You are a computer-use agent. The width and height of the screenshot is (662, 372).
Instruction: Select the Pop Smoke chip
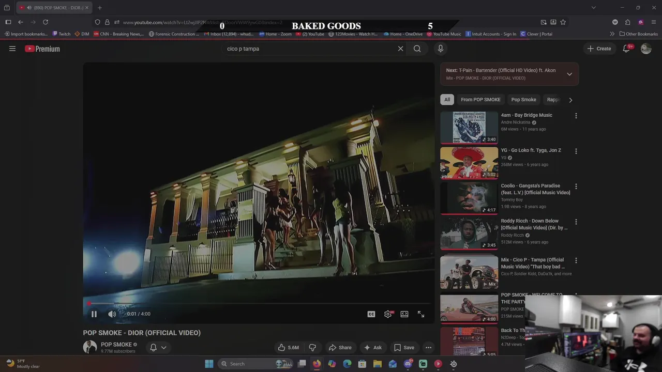click(x=523, y=100)
